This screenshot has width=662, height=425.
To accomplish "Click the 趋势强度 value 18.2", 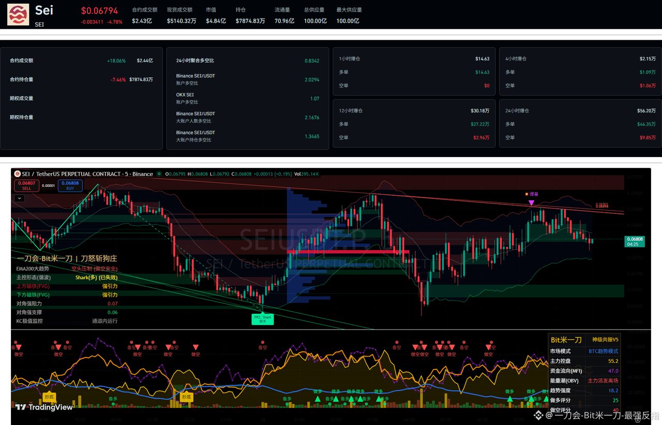I will (613, 390).
